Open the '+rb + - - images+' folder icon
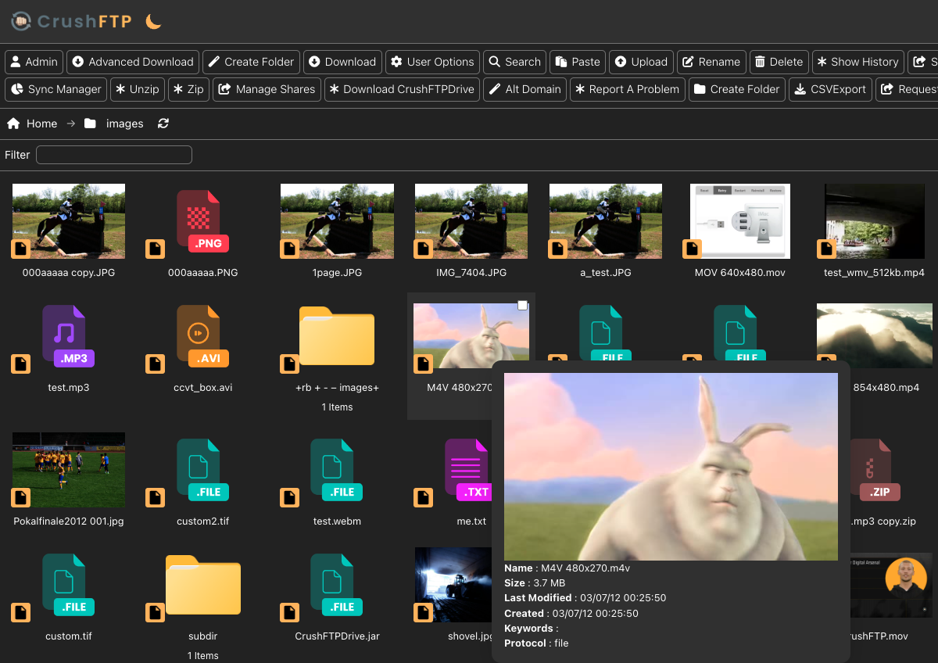Image resolution: width=938 pixels, height=663 pixels. (x=337, y=336)
